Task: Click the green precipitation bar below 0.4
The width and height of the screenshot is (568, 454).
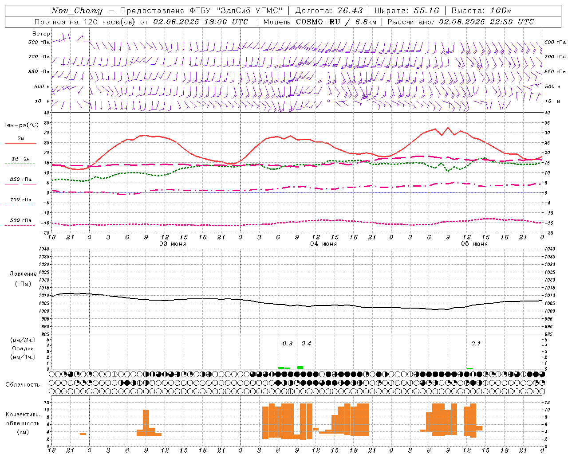Action: point(300,368)
